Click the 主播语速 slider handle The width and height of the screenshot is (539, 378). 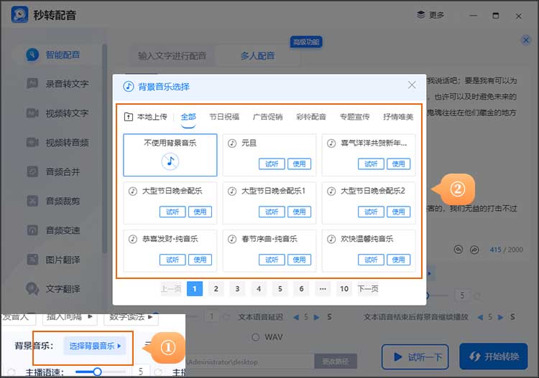click(x=98, y=372)
